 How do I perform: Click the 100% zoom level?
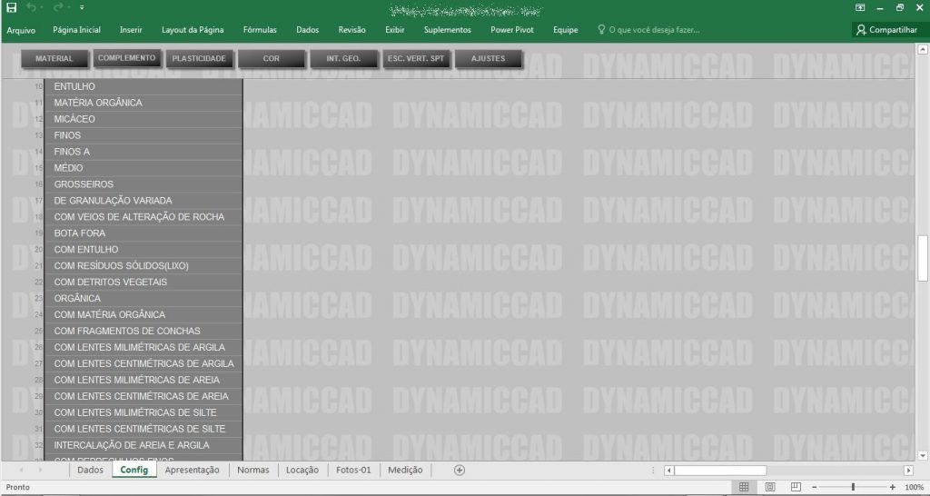point(914,487)
